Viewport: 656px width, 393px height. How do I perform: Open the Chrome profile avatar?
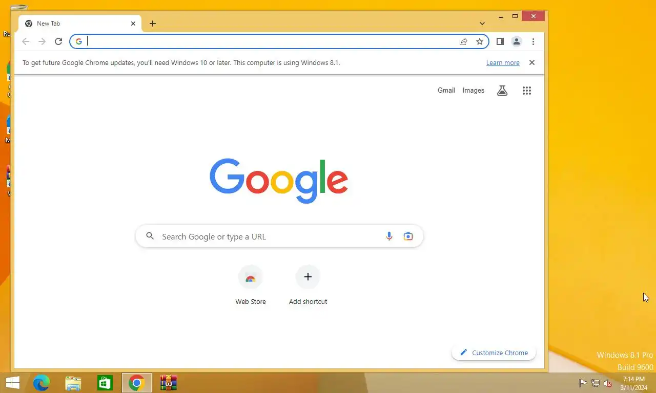[517, 41]
